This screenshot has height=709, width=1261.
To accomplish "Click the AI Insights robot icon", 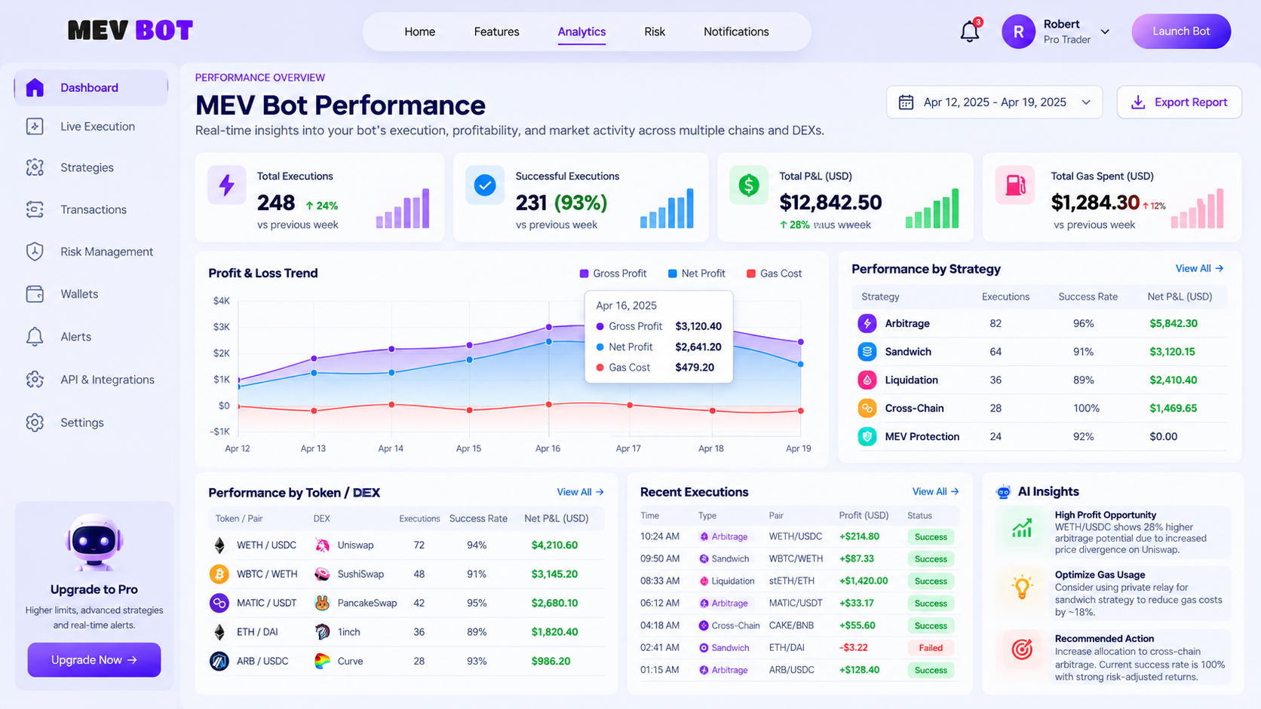I will coord(1003,492).
